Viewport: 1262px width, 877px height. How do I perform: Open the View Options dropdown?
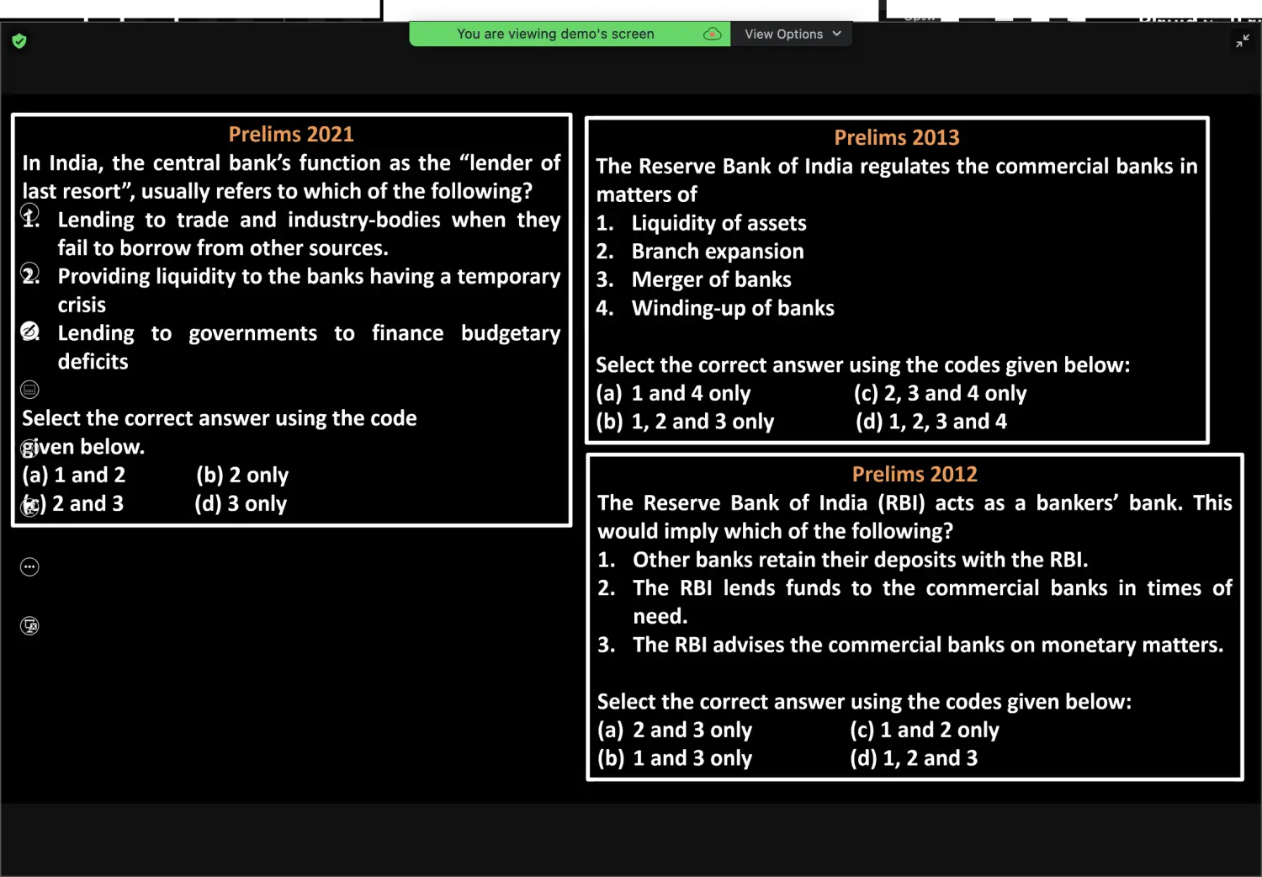tap(792, 34)
